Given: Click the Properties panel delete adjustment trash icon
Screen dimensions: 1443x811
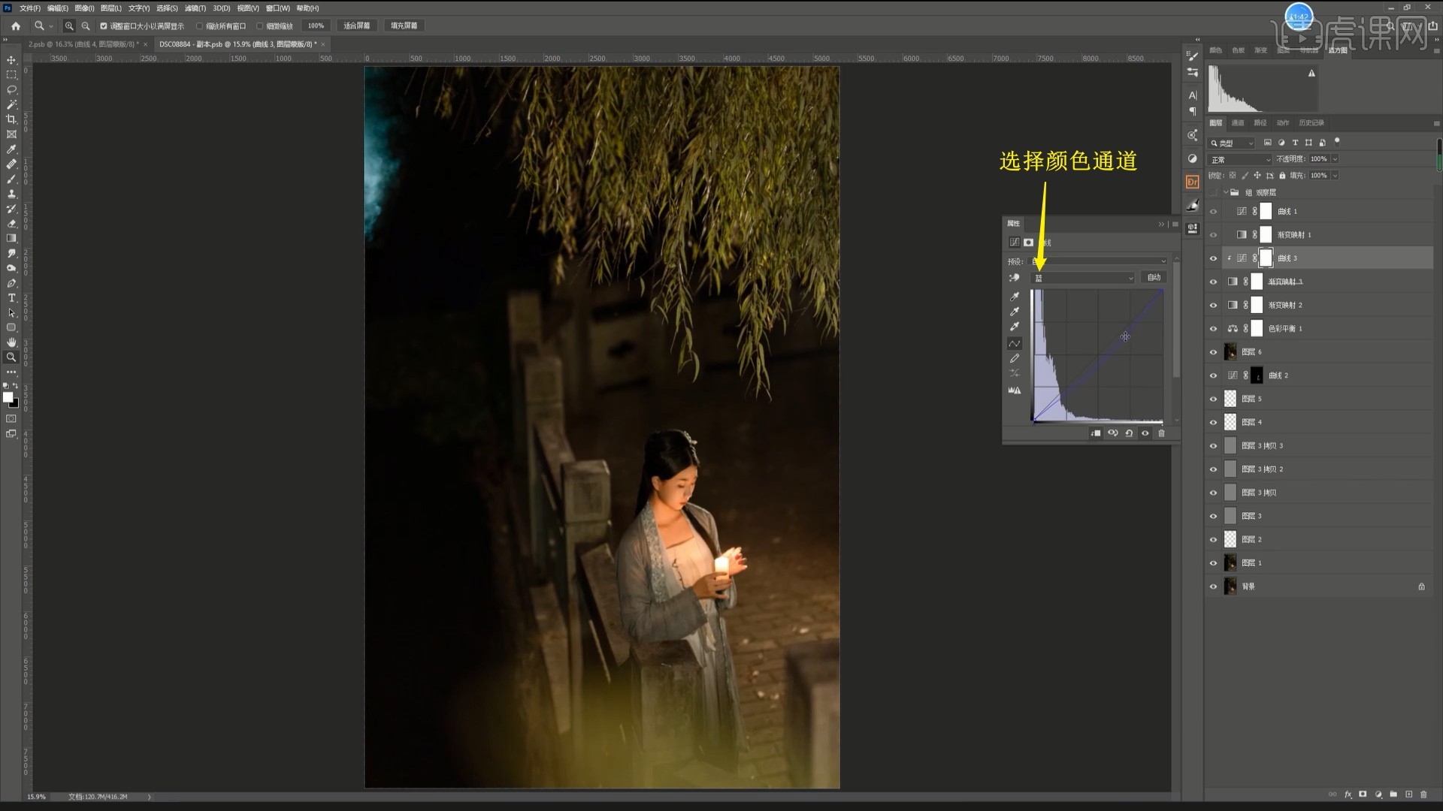Looking at the screenshot, I should click(x=1161, y=433).
